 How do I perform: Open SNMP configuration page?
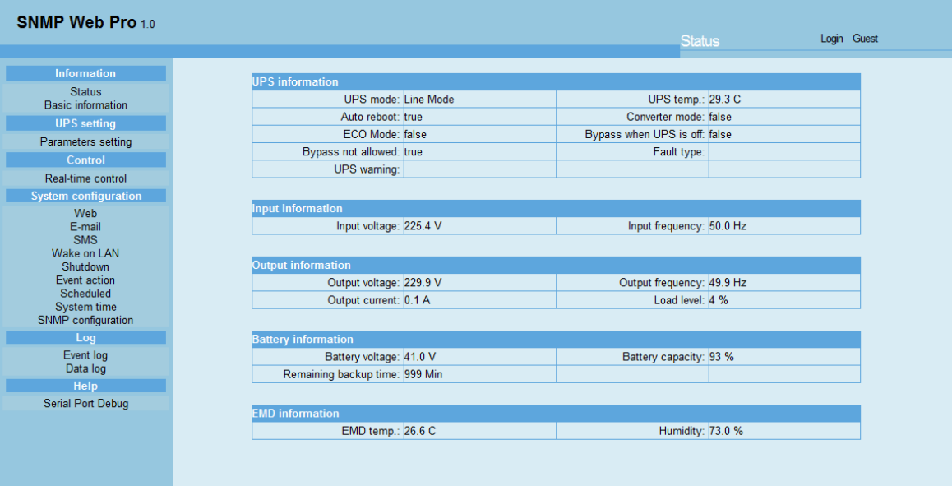pos(85,321)
